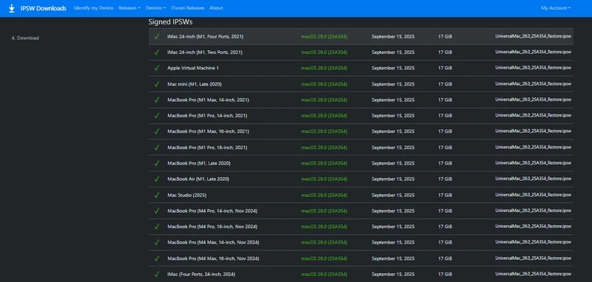592x282 pixels.
Task: Click 17 GiB size in MacBook Air row
Action: pos(445,179)
